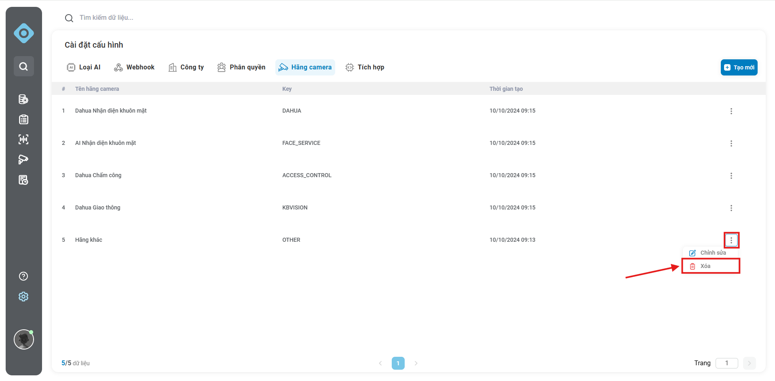Image resolution: width=775 pixels, height=381 pixels.
Task: Select the 'Dahua Giao thông' name cell
Action: coord(98,207)
